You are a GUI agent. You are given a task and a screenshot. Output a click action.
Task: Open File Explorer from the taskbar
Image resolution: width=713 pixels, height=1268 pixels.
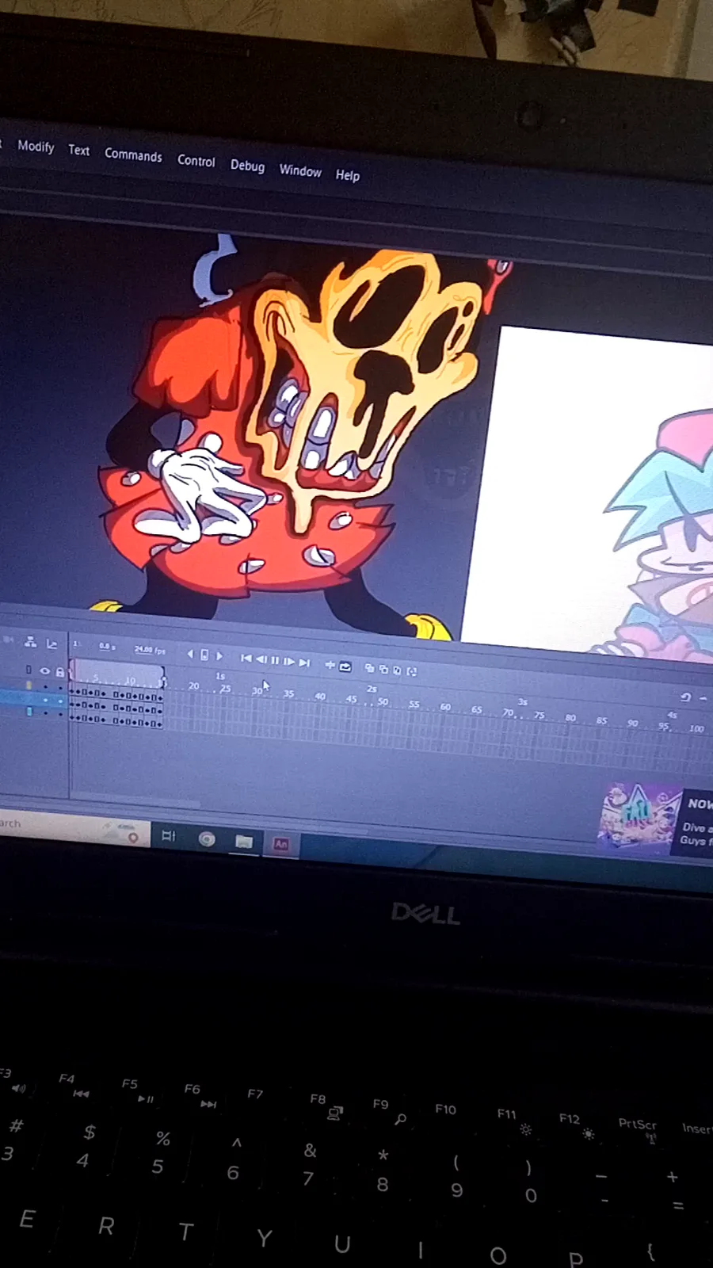[244, 841]
